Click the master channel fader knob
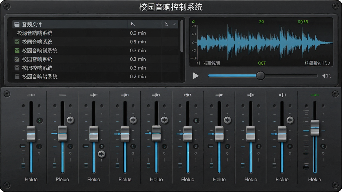The height and width of the screenshot is (192, 342). point(315,128)
